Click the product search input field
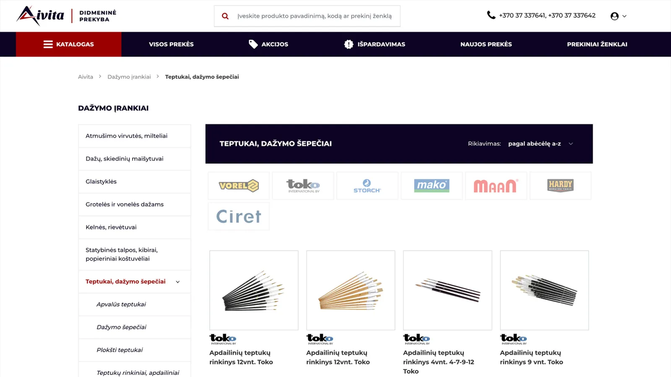671x377 pixels. [315, 16]
